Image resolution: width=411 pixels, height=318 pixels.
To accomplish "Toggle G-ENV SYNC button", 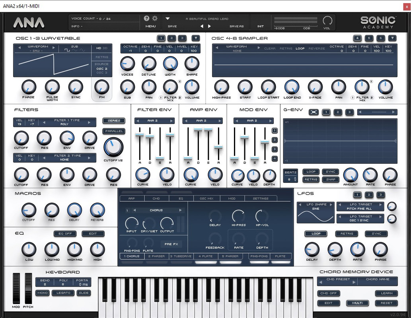I will tap(331, 172).
